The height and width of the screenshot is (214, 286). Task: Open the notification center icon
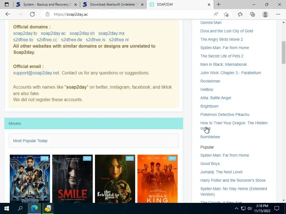[277, 208]
